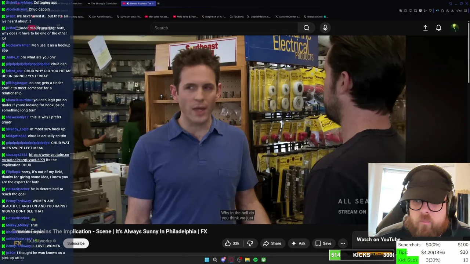The image size is (470, 264).
Task: Click username Flipflop4 in chat
Action: pos(13,172)
